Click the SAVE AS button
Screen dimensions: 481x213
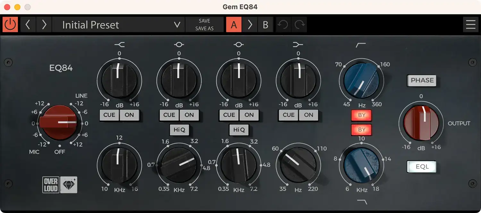point(204,28)
